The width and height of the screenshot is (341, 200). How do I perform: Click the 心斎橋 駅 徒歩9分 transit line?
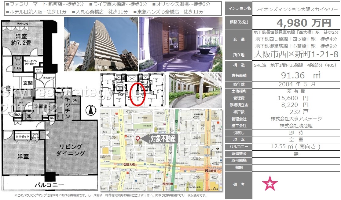pyautogui.click(x=296, y=46)
